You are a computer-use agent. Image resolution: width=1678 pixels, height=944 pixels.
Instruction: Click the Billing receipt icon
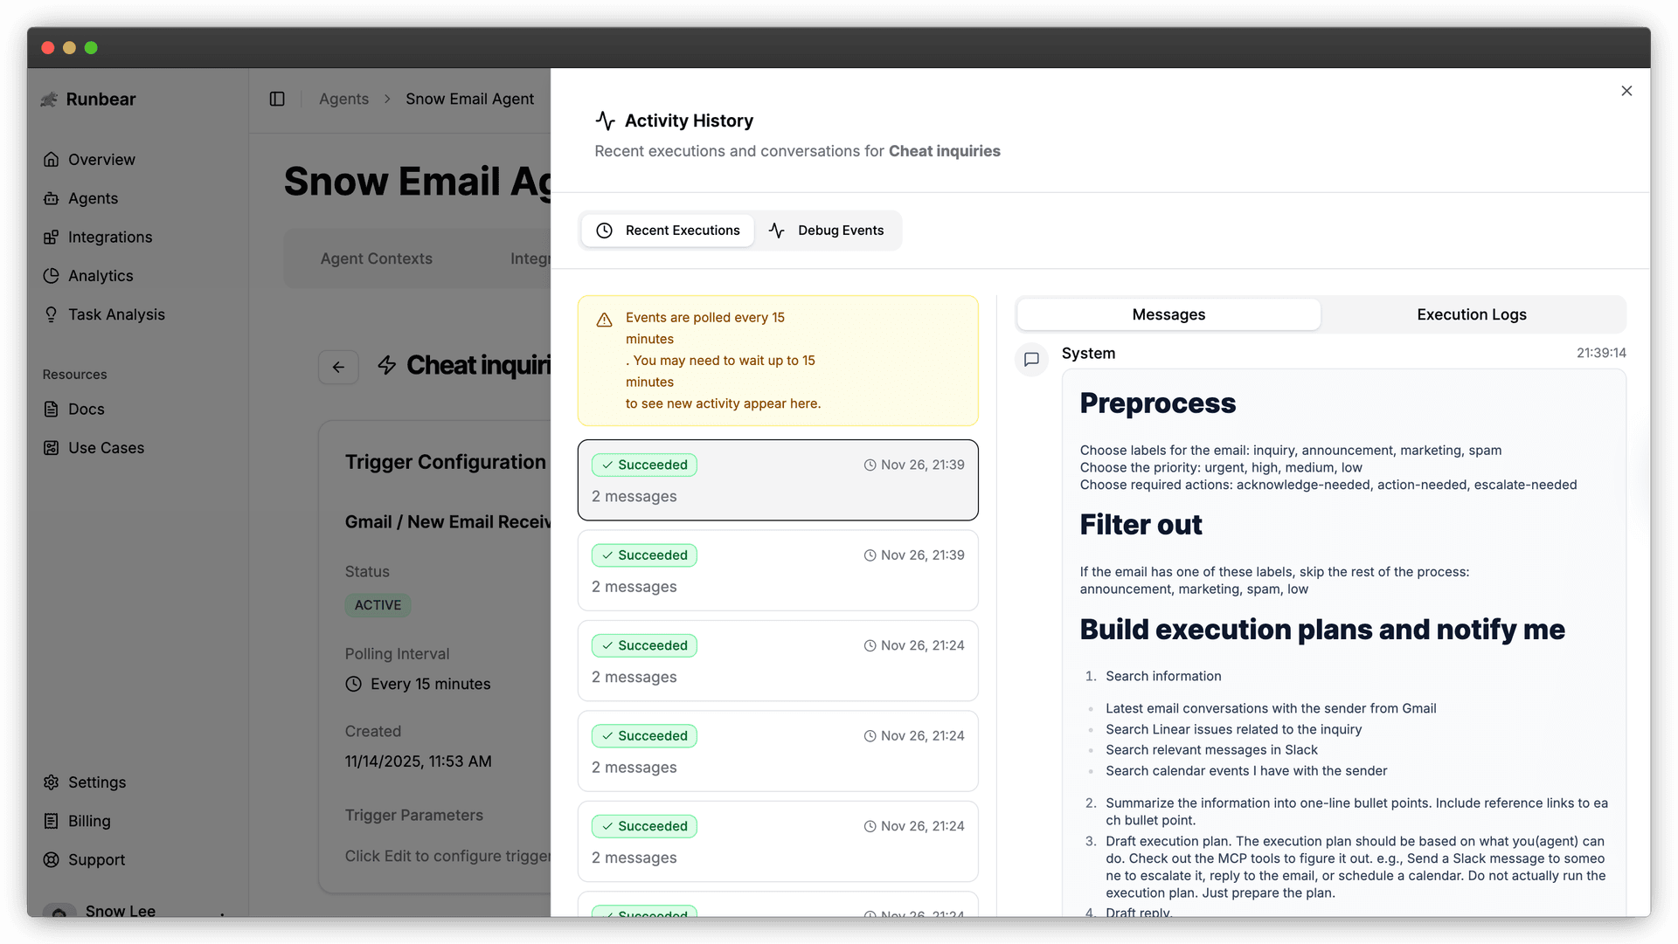pos(52,821)
